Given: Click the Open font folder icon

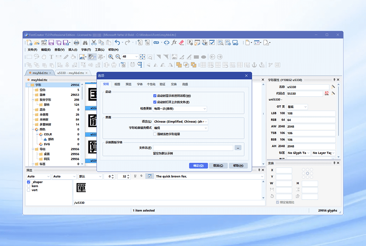Looking at the screenshot, I should pyautogui.click(x=37, y=43).
